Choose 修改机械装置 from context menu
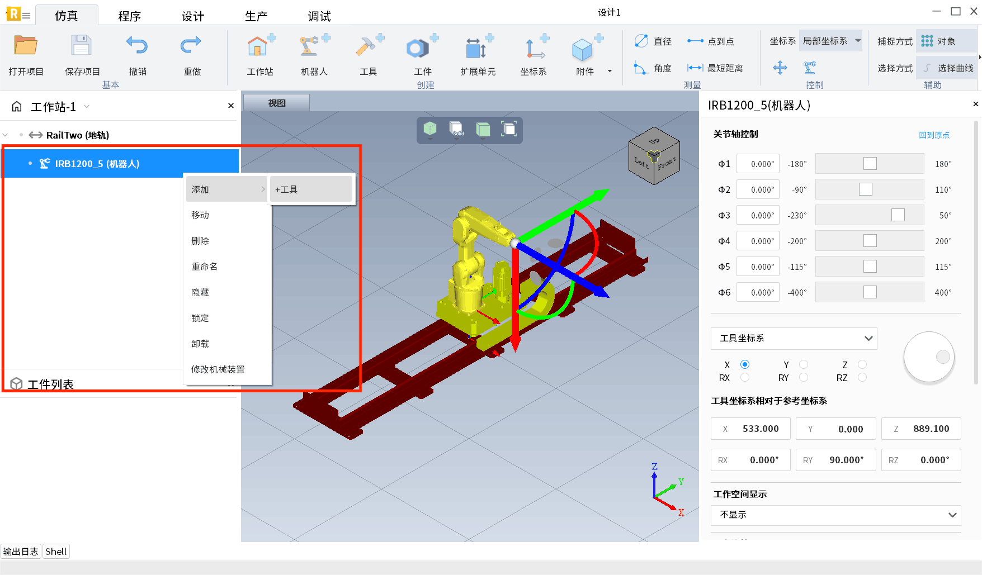 point(218,369)
